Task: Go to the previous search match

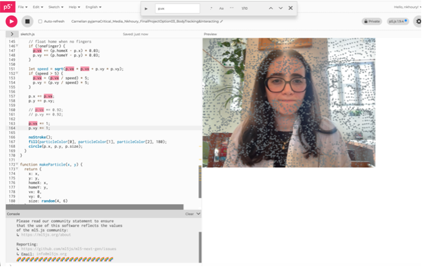Action: pyautogui.click(x=271, y=8)
